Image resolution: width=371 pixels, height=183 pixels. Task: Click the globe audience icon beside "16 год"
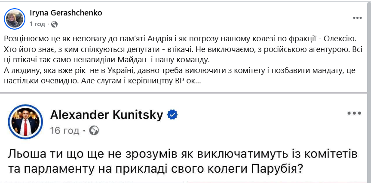click(94, 130)
